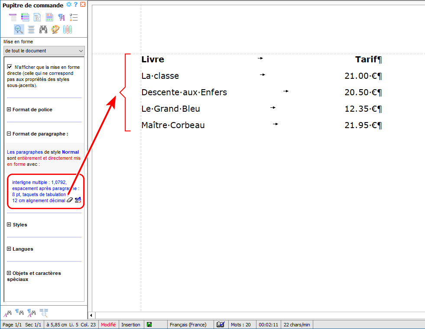This screenshot has height=329, width=425.
Task: Click the paragraph-and-letter styles icon
Action: 62,17
